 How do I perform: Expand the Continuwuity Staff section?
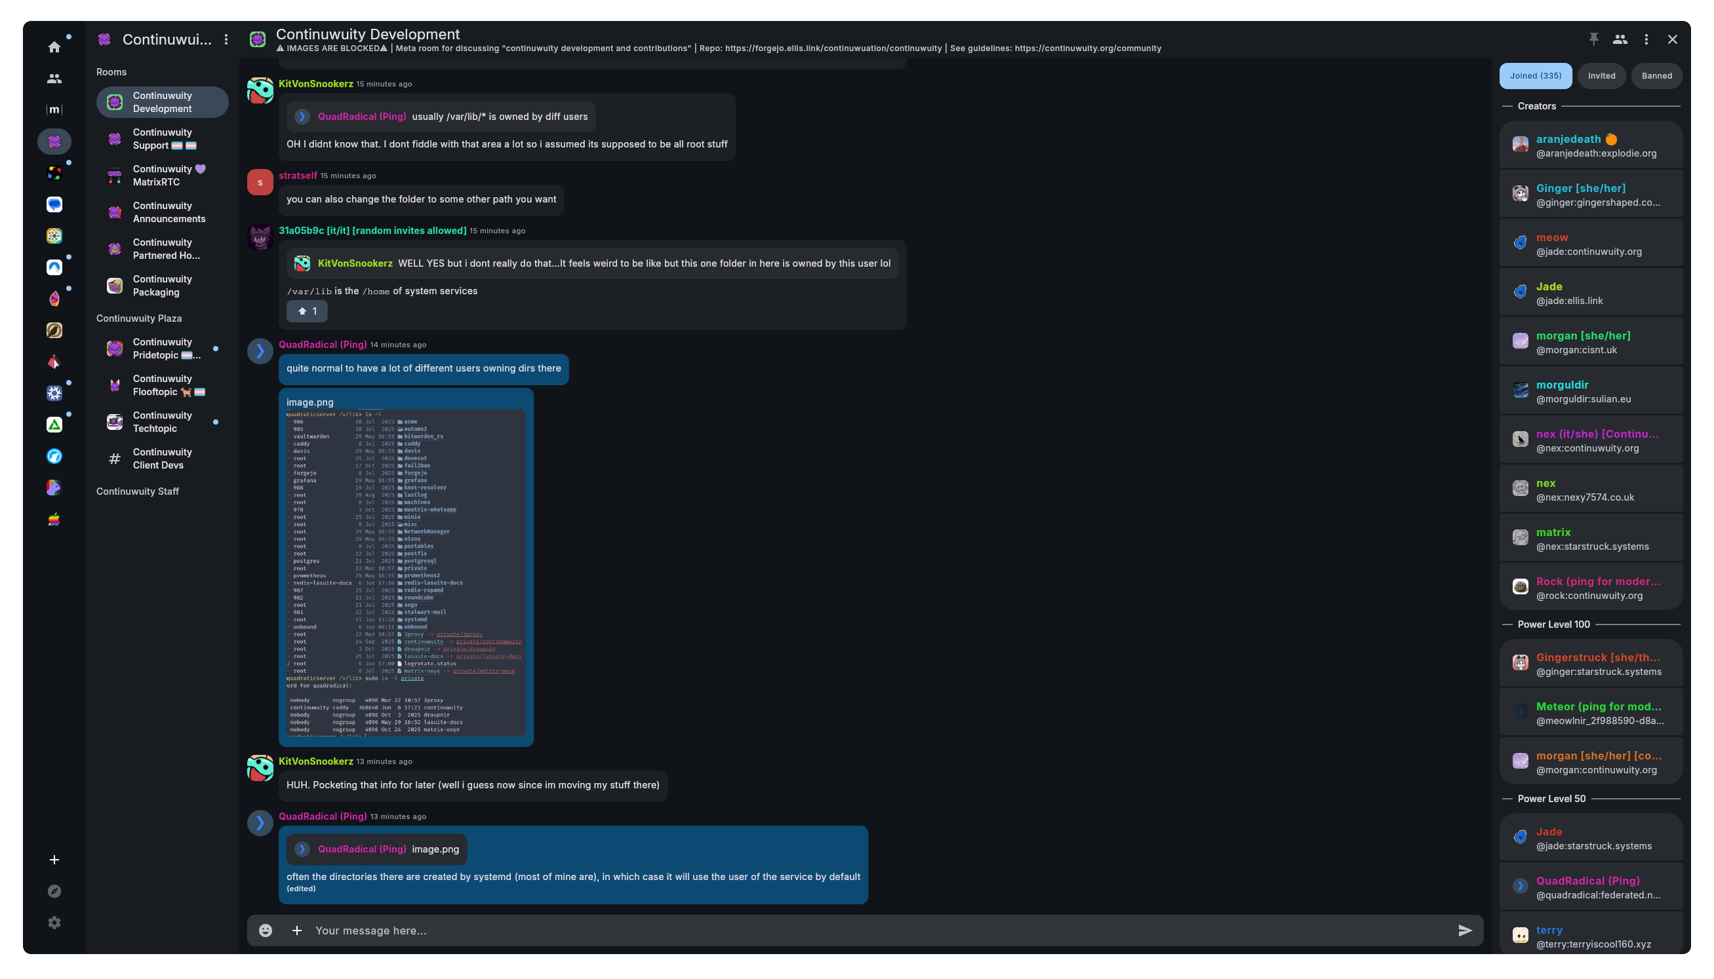tap(138, 491)
